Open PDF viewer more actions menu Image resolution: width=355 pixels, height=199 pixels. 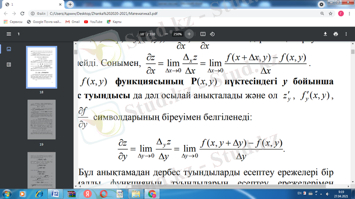(x=347, y=34)
